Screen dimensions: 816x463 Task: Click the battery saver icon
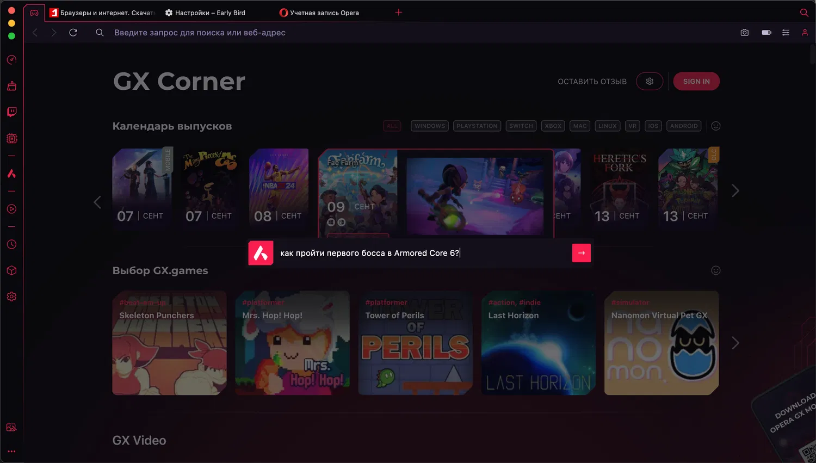click(x=766, y=33)
